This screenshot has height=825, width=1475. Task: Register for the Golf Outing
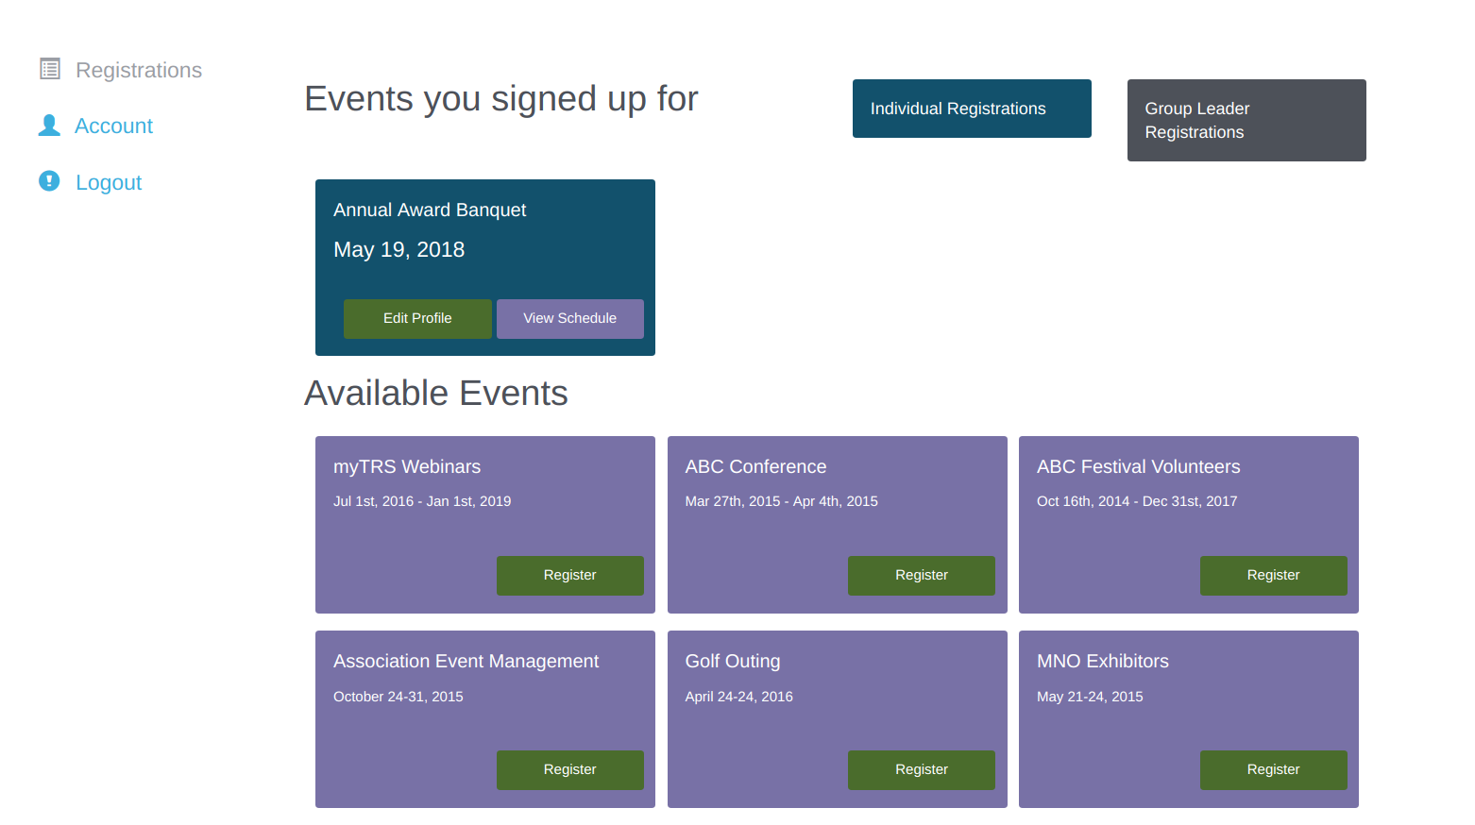click(921, 770)
